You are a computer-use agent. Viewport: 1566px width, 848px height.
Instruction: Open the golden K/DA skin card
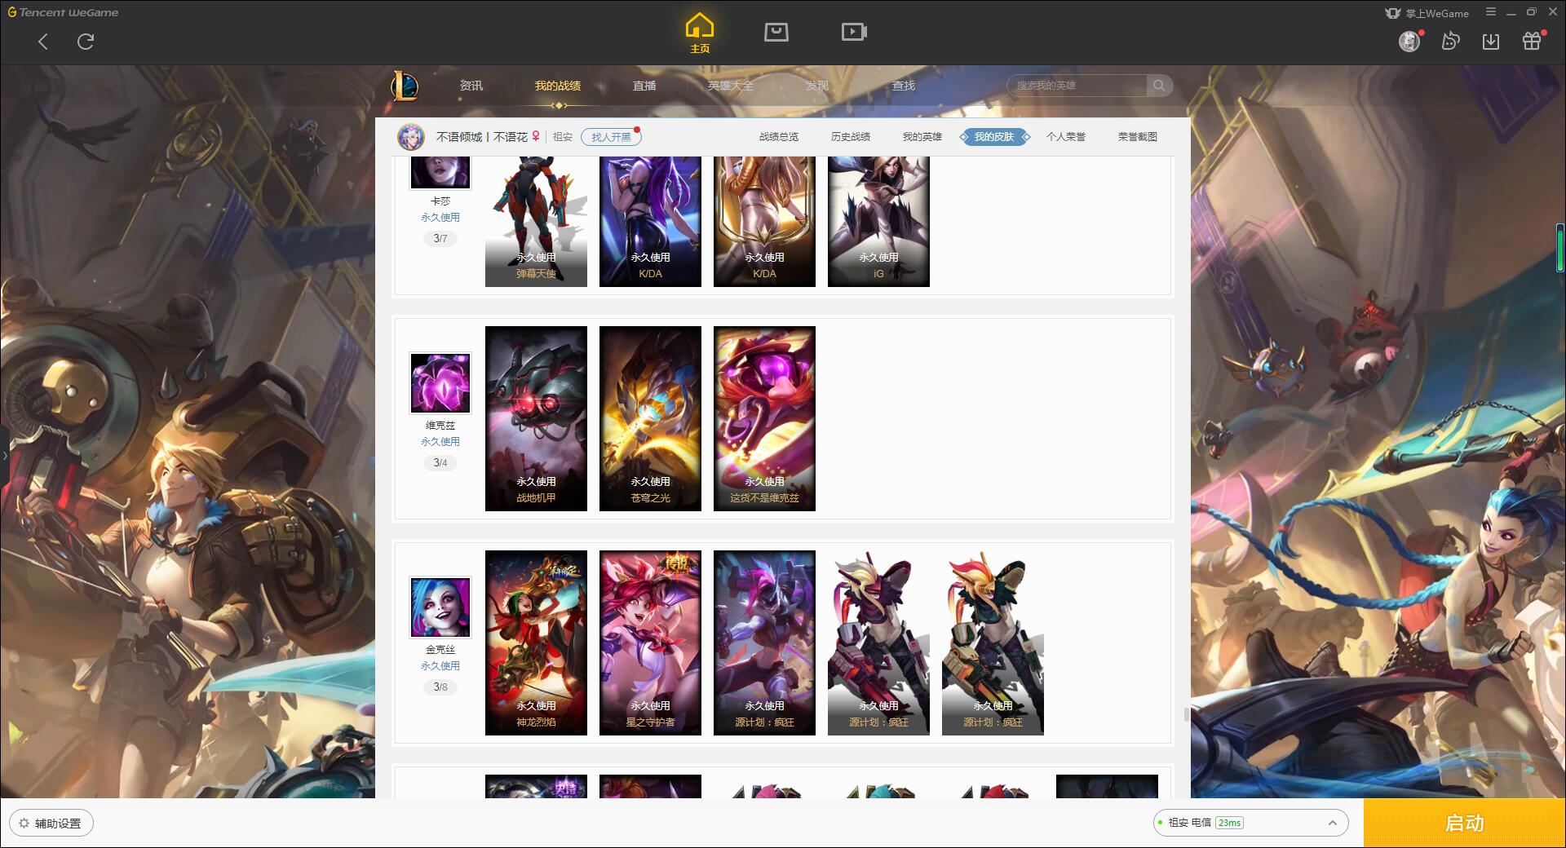(764, 221)
